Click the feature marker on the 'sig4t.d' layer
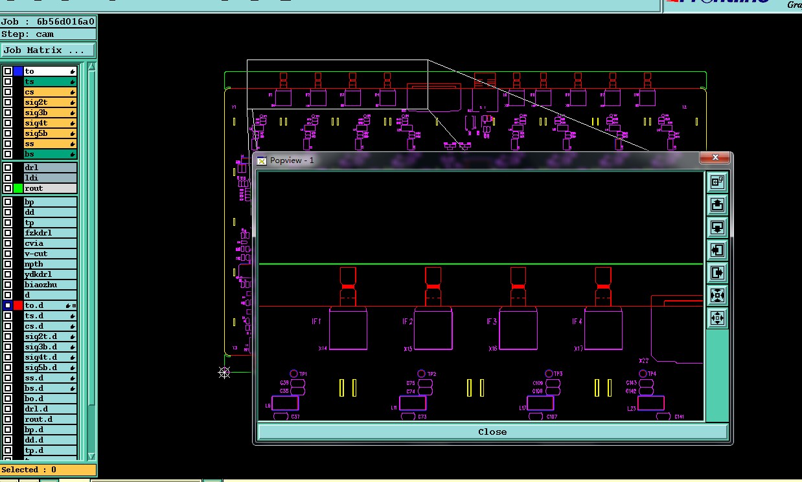Image resolution: width=802 pixels, height=482 pixels. click(x=73, y=357)
